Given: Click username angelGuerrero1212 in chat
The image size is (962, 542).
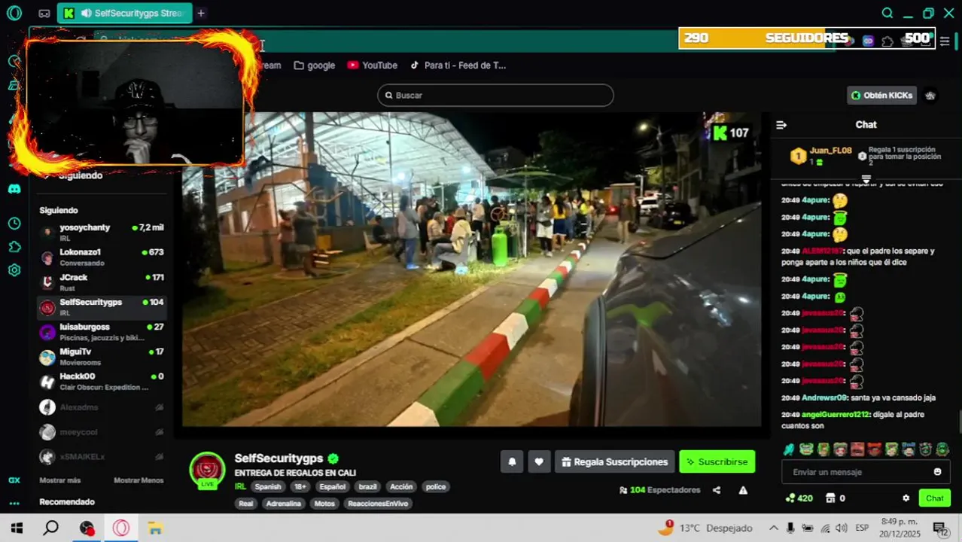Looking at the screenshot, I should (x=836, y=415).
